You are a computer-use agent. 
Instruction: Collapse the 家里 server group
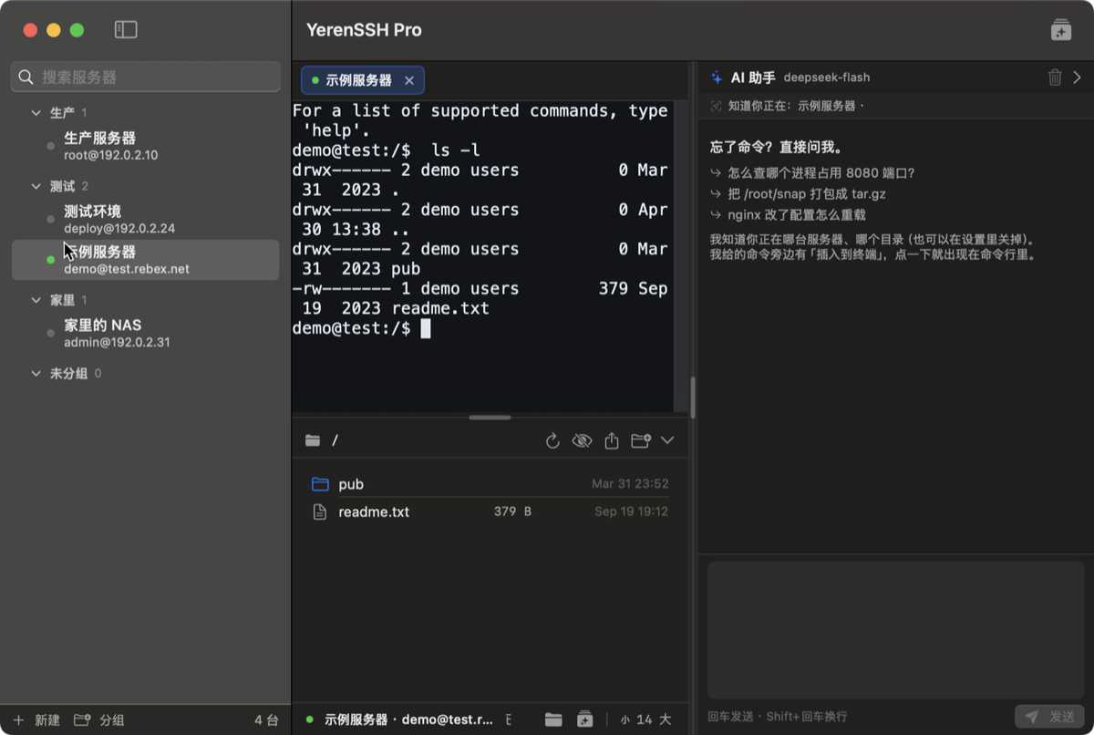tap(36, 300)
